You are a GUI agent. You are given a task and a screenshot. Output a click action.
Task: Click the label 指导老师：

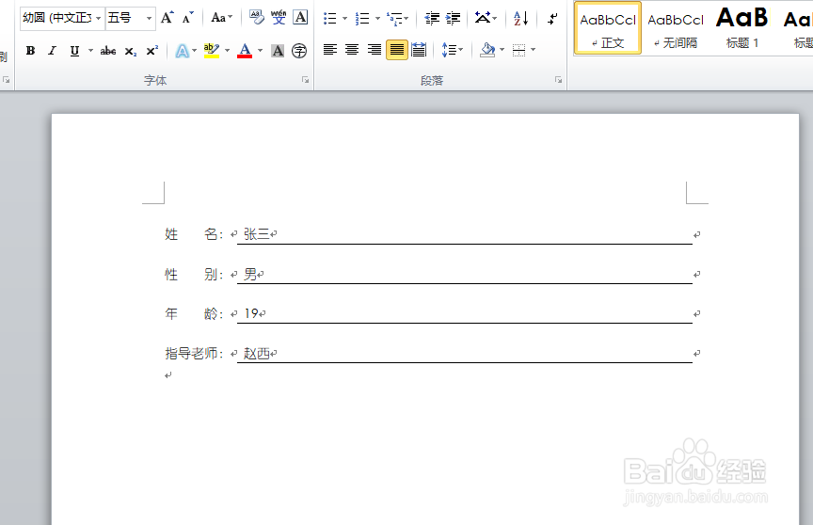[x=195, y=354]
